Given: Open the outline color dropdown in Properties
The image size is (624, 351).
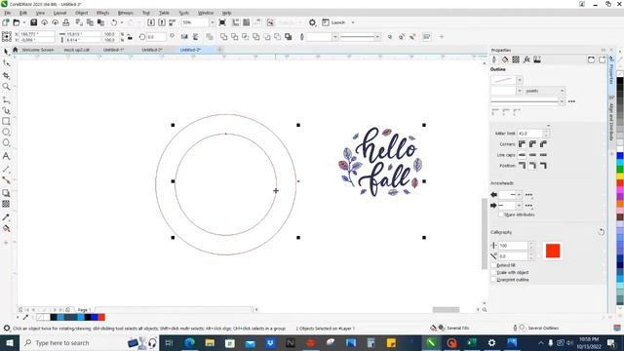Looking at the screenshot, I should click(520, 80).
